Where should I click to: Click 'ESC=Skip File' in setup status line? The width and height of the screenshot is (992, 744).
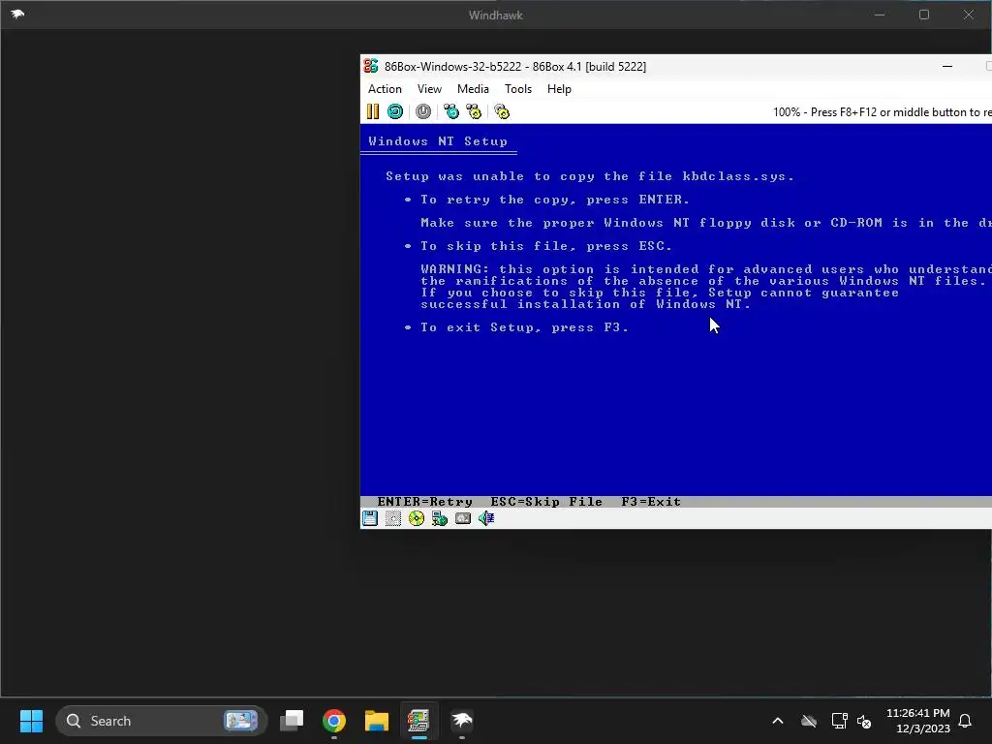546,502
